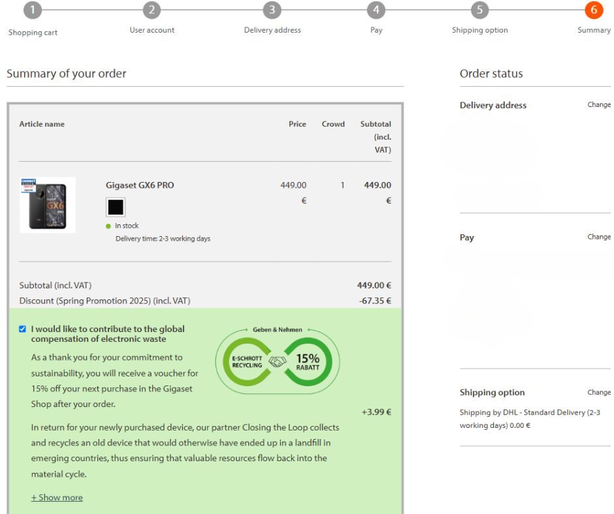Click the 'Discount (Spring Promotion 2025)' label
The height and width of the screenshot is (514, 614).
click(105, 301)
